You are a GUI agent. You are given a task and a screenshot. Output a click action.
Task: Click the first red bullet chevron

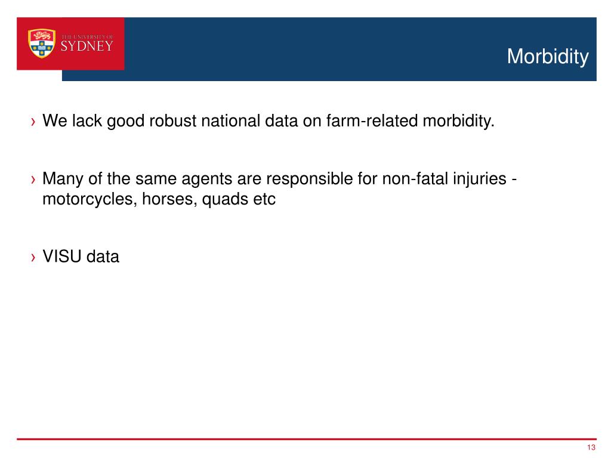[x=33, y=122]
